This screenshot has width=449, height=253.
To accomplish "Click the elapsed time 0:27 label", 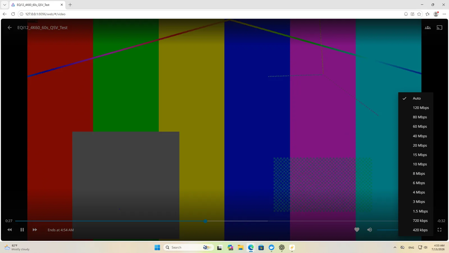I will [9, 221].
